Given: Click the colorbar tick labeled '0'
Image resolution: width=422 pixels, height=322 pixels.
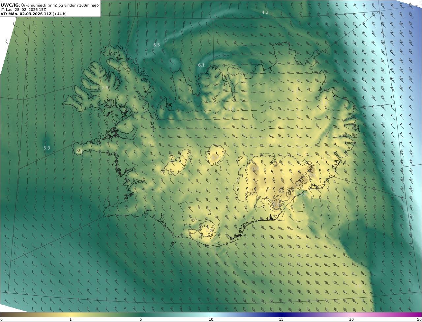Looking at the screenshot, I should click(1, 319).
